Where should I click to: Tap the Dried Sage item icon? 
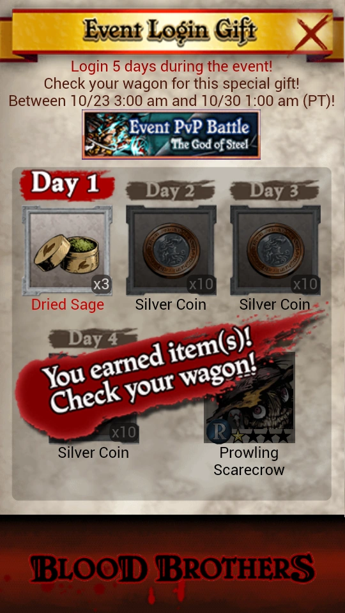point(67,250)
